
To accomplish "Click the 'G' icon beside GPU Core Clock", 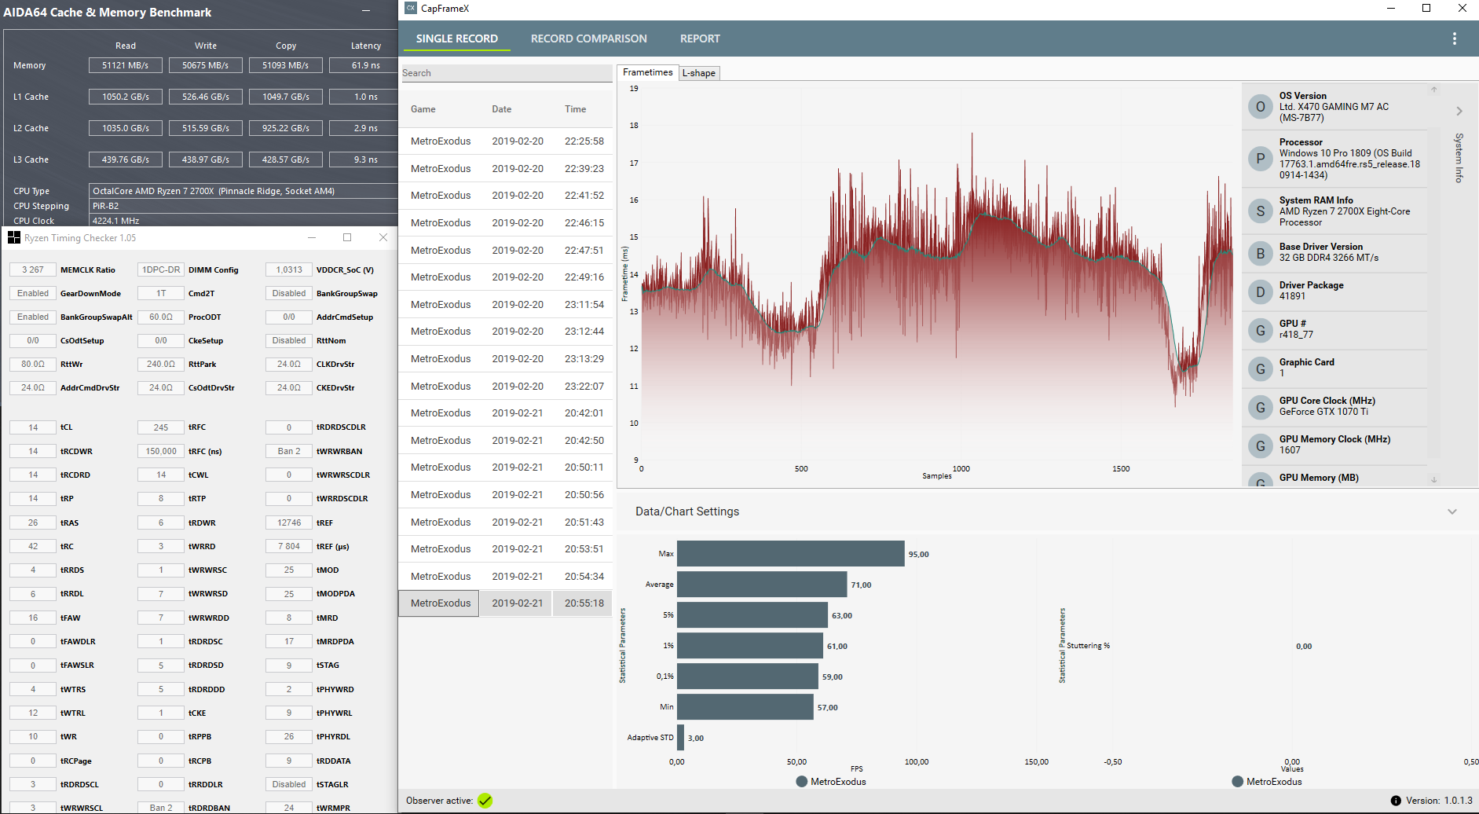I will (x=1260, y=407).
